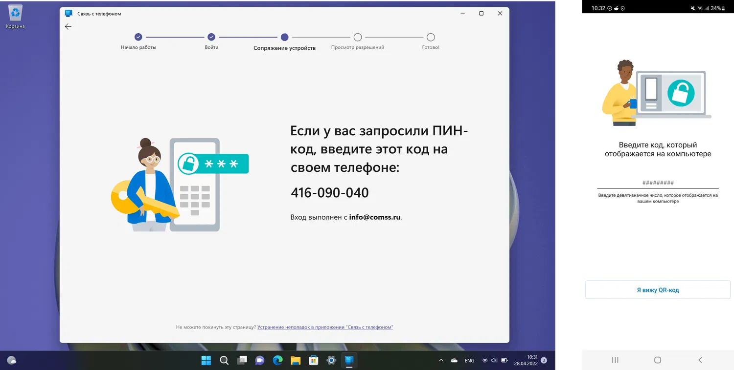Open File Explorer from the taskbar
The height and width of the screenshot is (370, 734).
[x=296, y=360]
